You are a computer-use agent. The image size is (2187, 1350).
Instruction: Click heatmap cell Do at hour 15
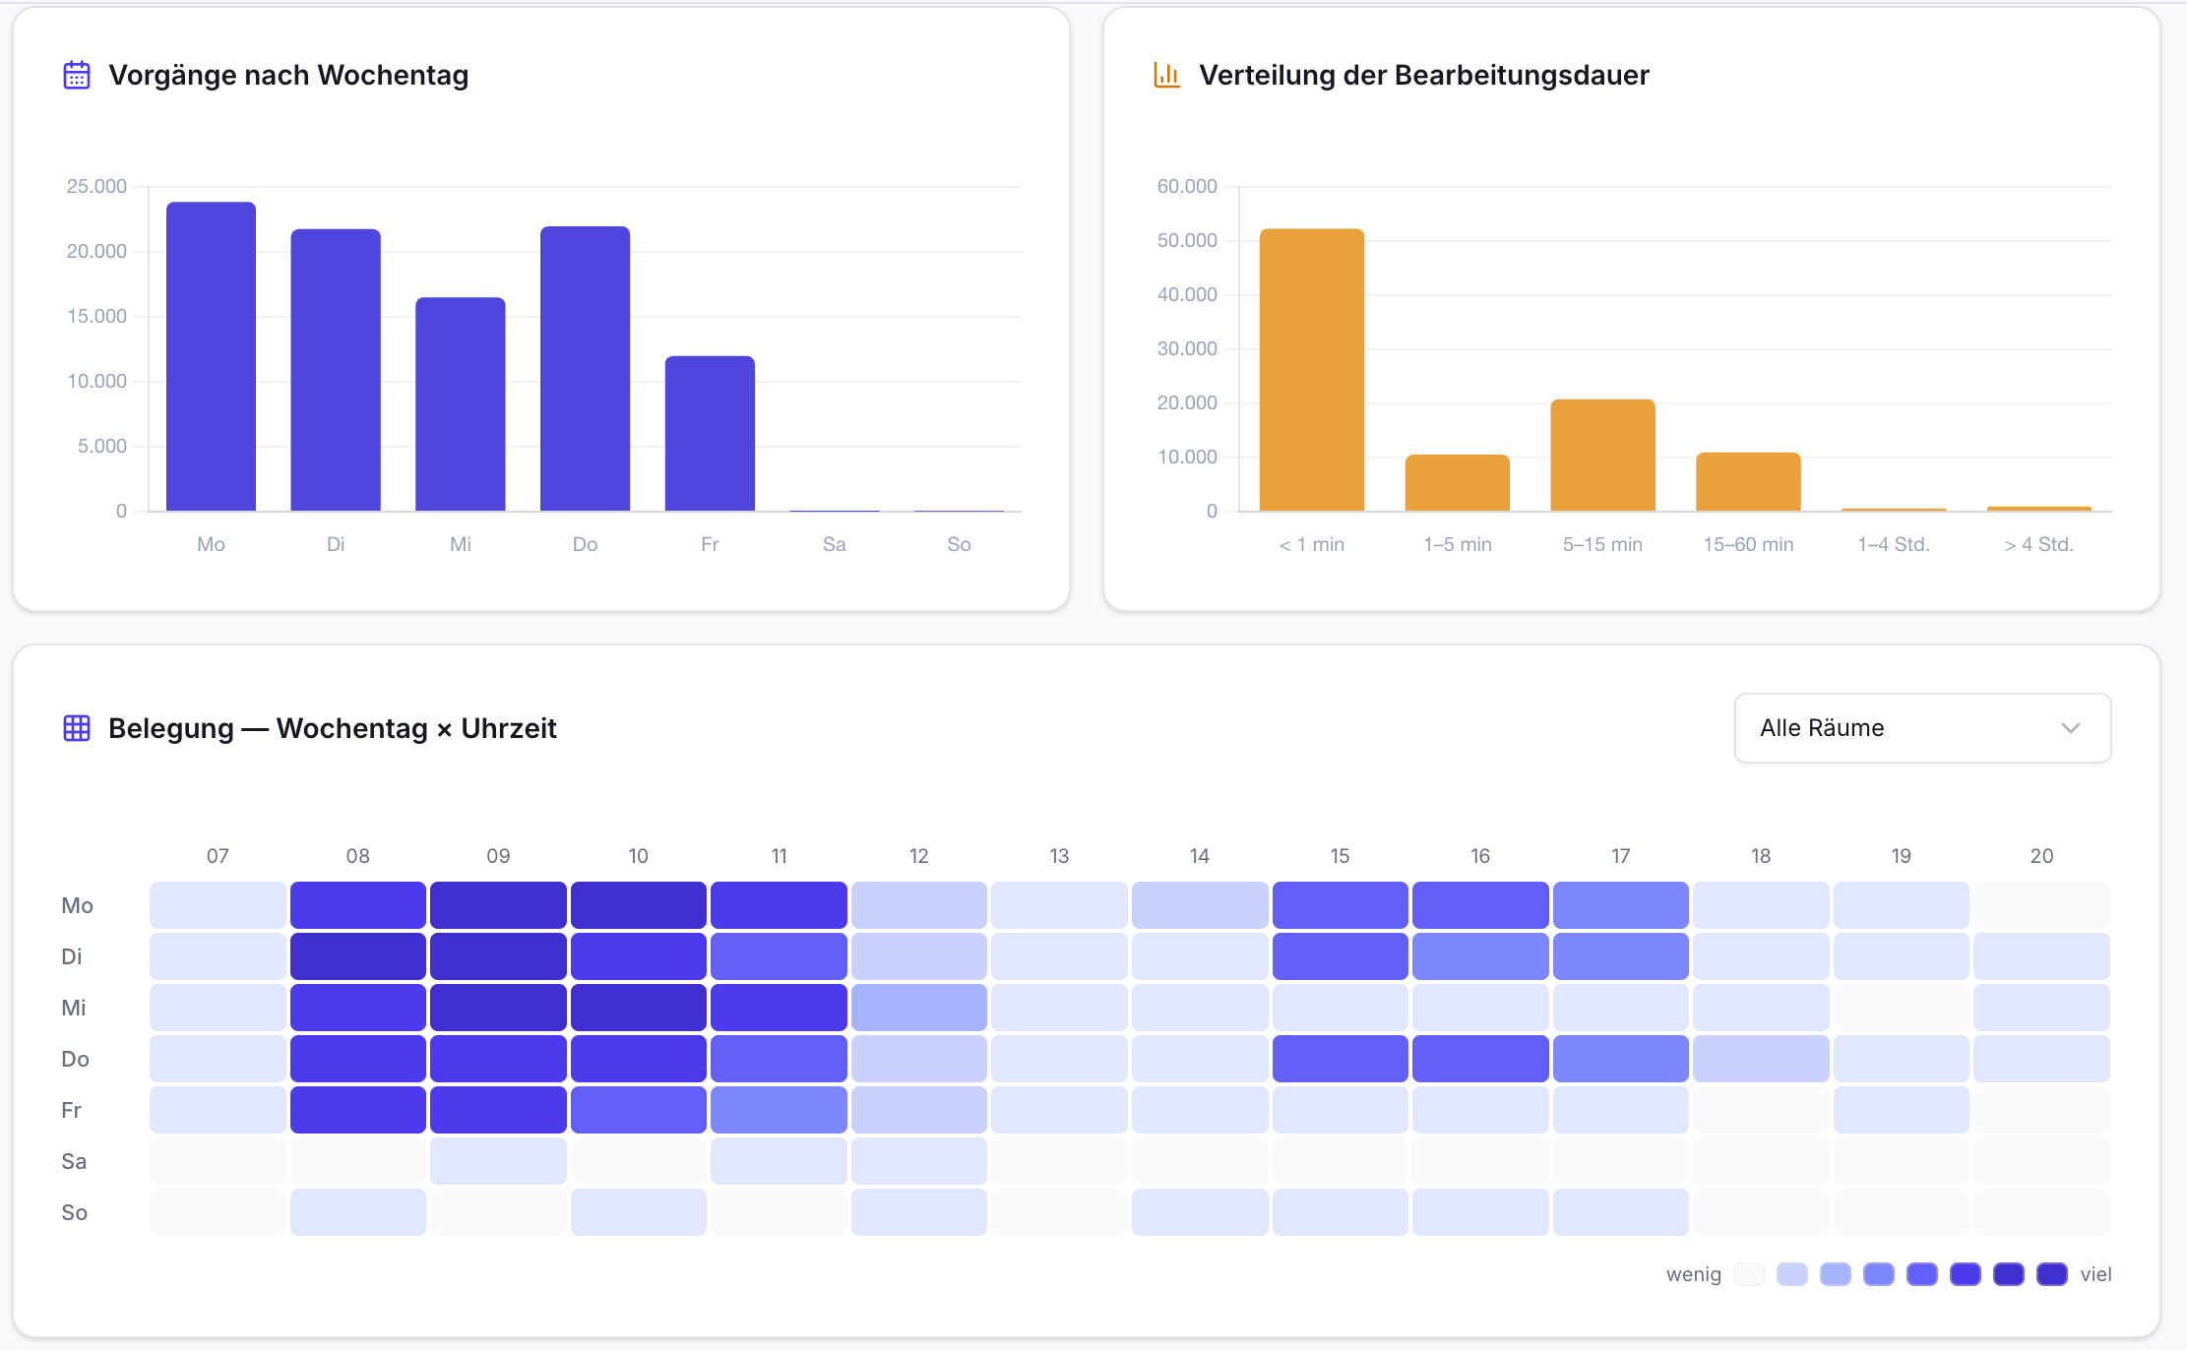(x=1340, y=1059)
